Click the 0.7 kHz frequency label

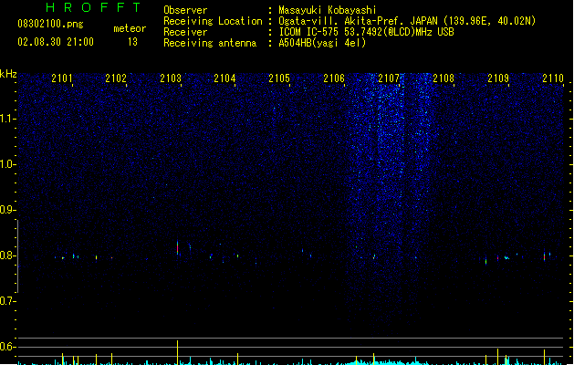(7, 301)
